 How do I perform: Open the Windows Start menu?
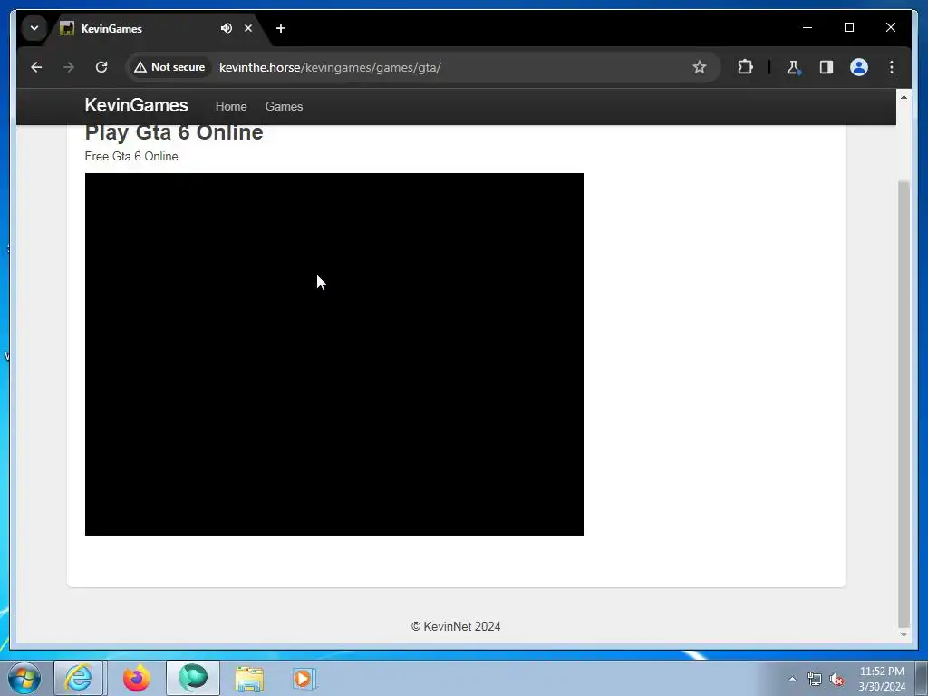pos(24,678)
